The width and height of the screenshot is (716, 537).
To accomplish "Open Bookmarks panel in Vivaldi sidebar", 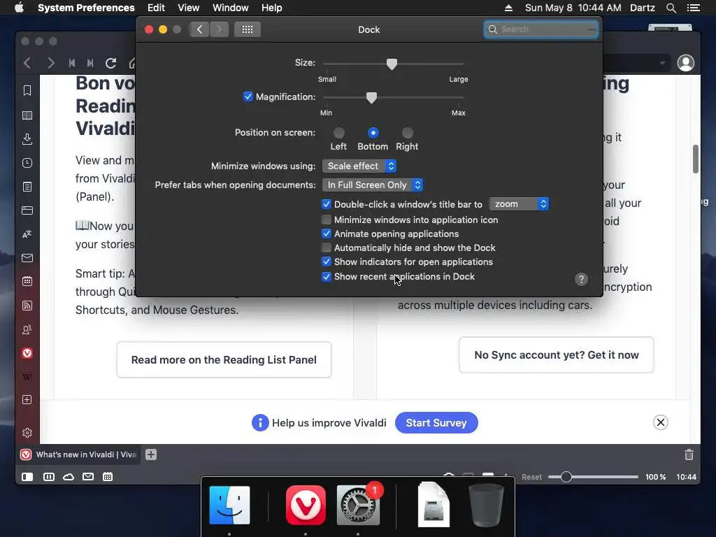I will click(27, 90).
